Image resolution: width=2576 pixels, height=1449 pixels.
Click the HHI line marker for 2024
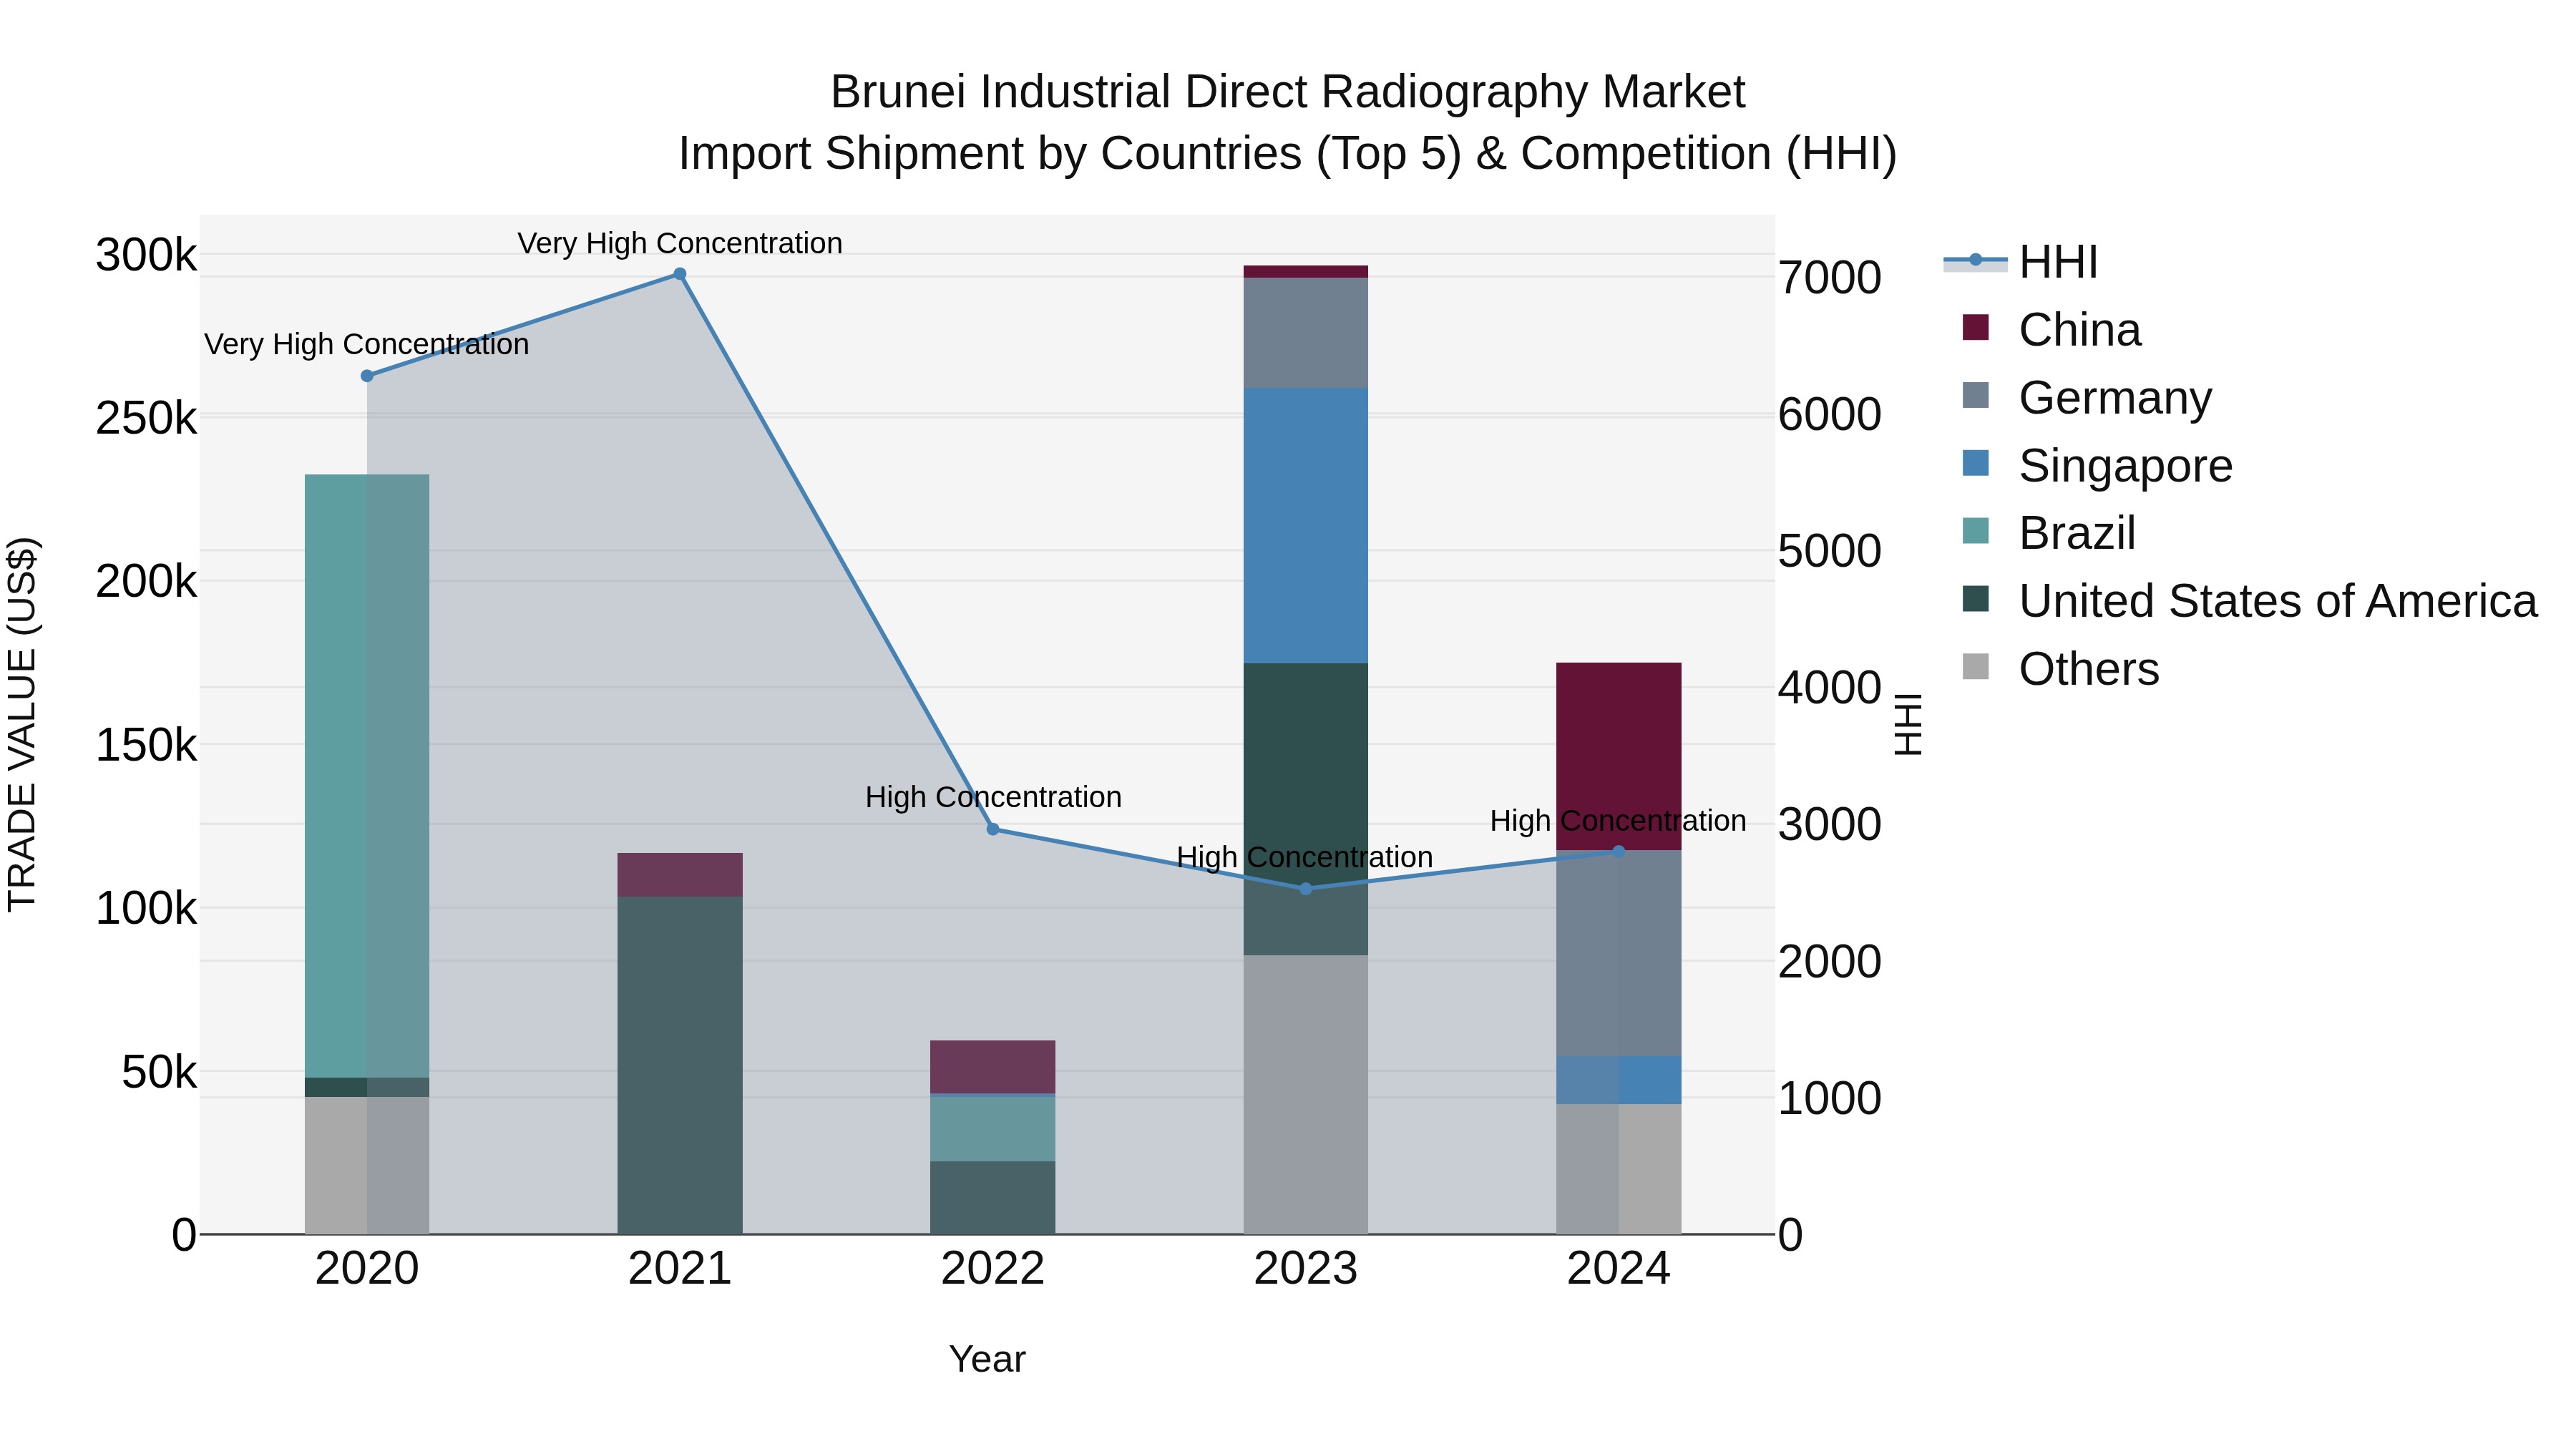point(1619,852)
